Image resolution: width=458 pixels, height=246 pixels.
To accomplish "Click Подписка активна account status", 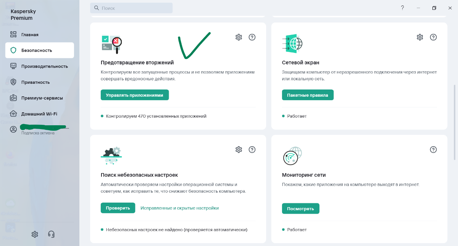I will pyautogui.click(x=38, y=133).
